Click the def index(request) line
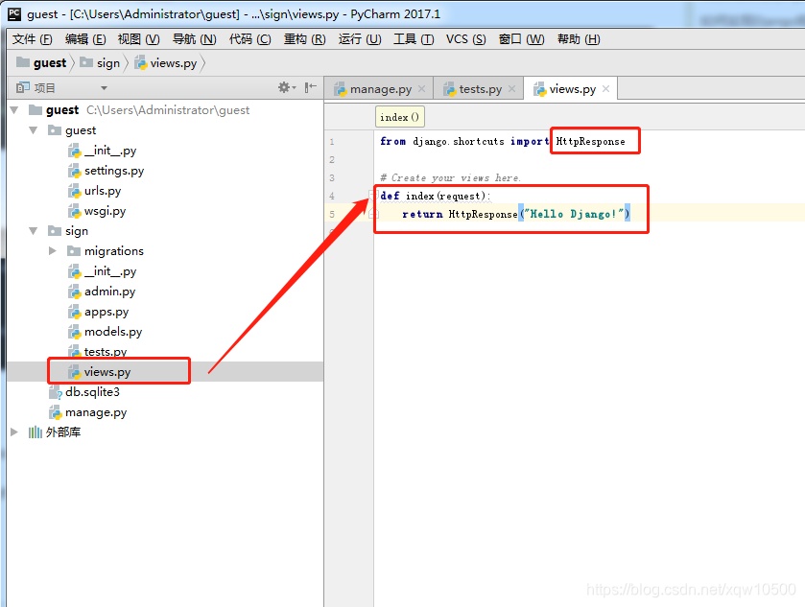Screen dimensions: 805x607 click(435, 196)
